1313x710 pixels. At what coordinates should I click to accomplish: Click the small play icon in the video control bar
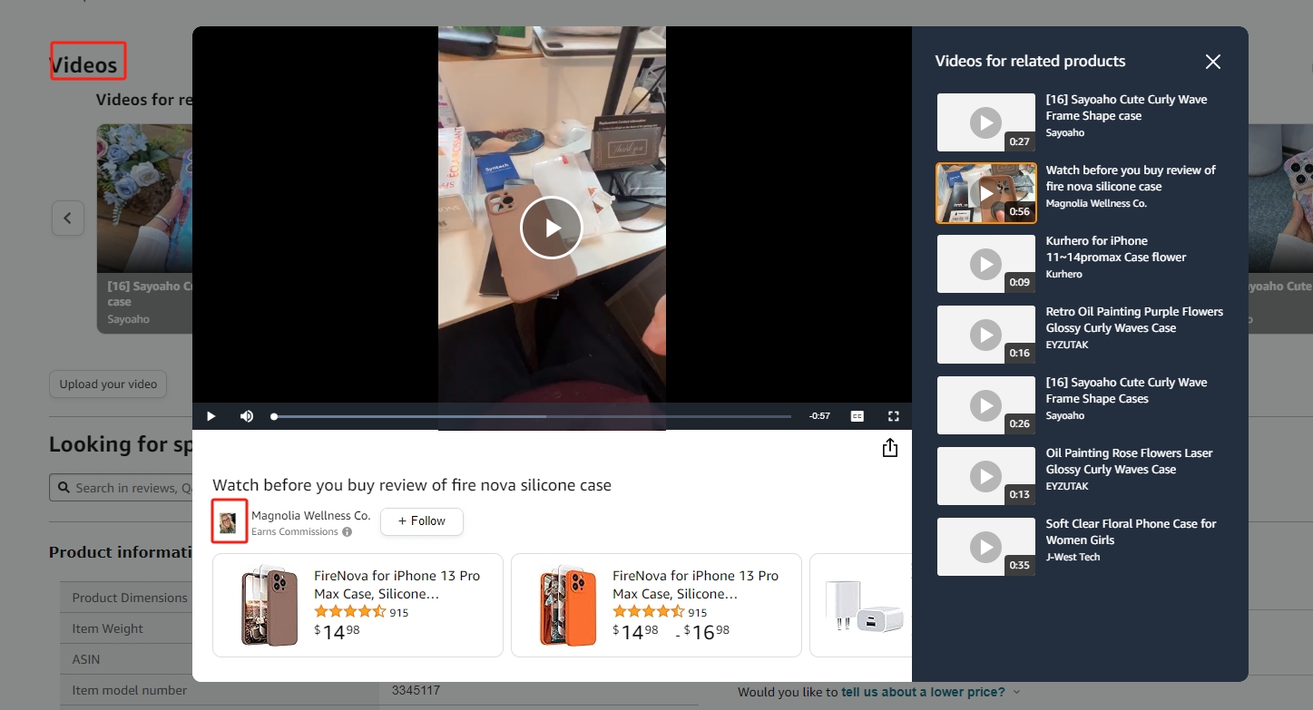[x=211, y=416]
